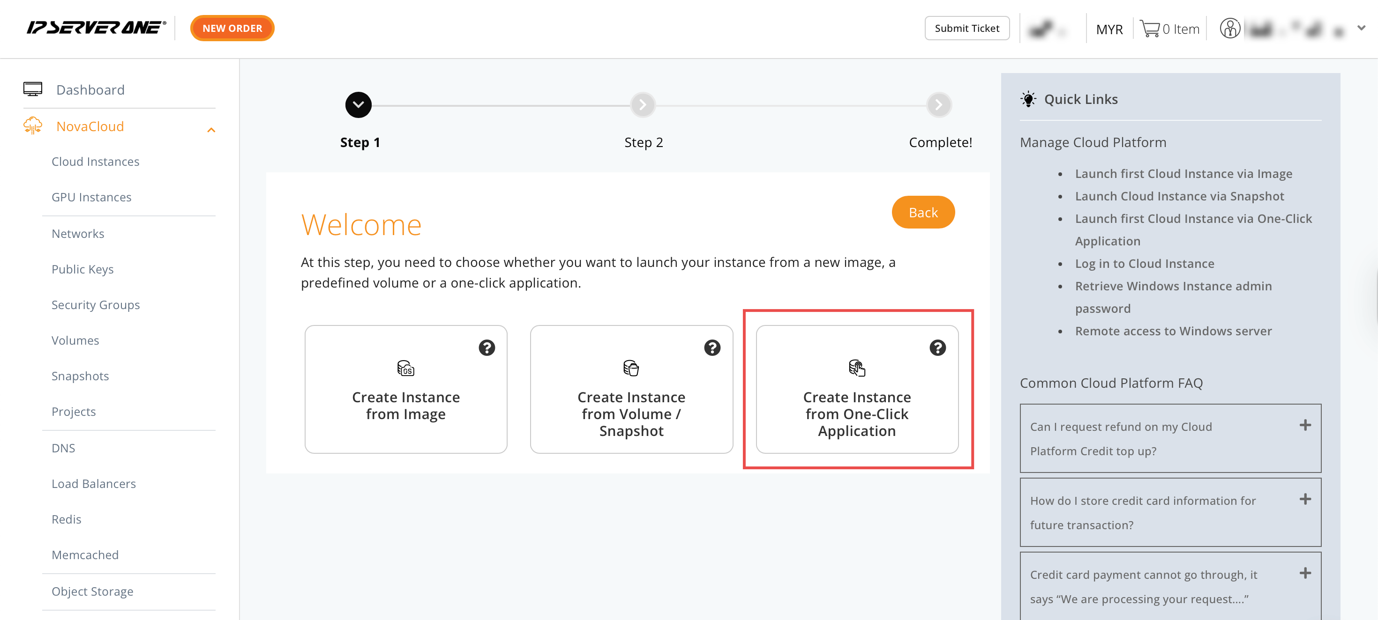Open Object Storage in sidebar
Viewport: 1378px width, 620px height.
[x=92, y=592]
